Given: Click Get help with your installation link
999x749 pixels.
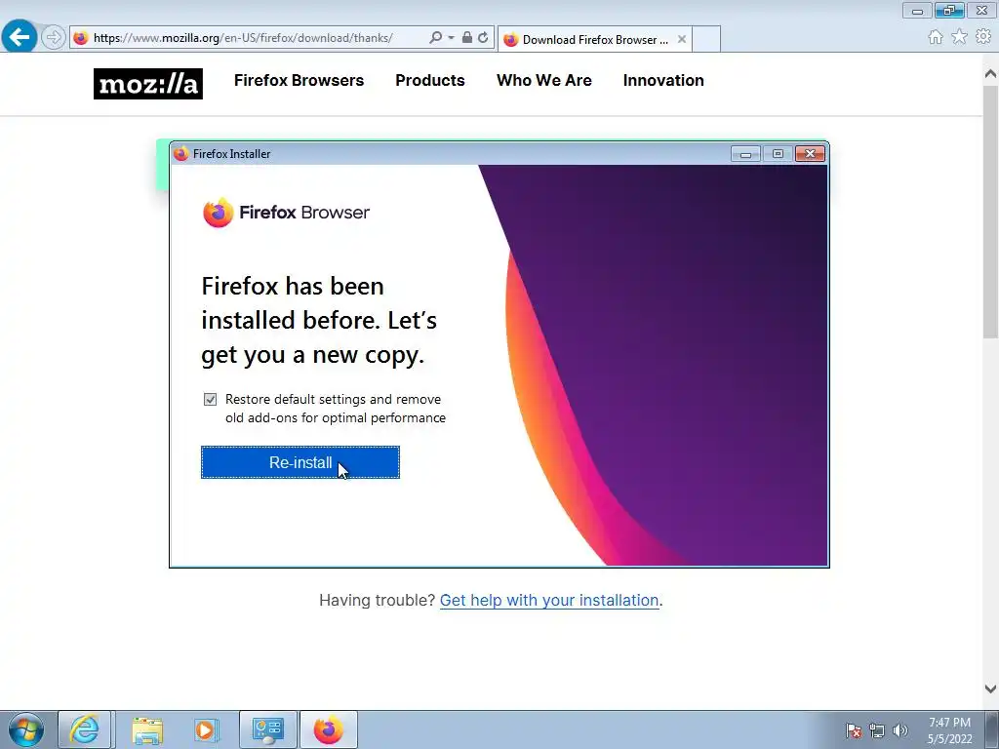Looking at the screenshot, I should point(549,600).
